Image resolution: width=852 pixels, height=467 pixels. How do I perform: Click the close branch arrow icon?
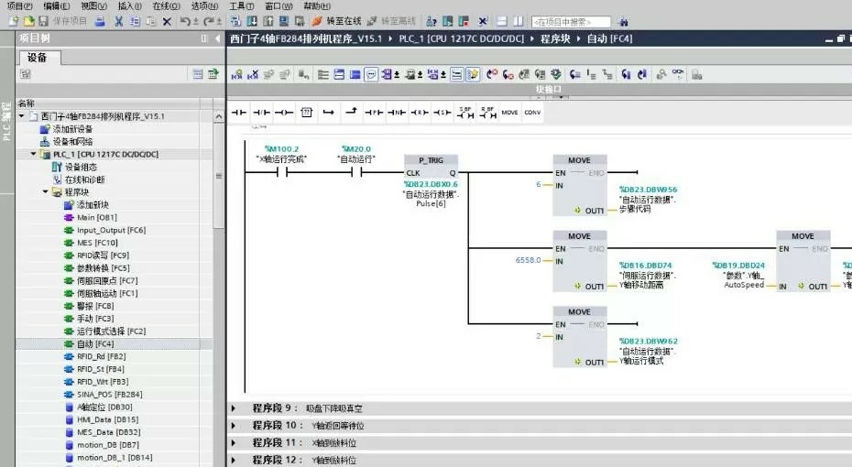pyautogui.click(x=351, y=112)
